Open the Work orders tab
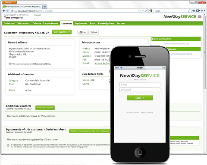The image size is (207, 165). click(x=23, y=23)
